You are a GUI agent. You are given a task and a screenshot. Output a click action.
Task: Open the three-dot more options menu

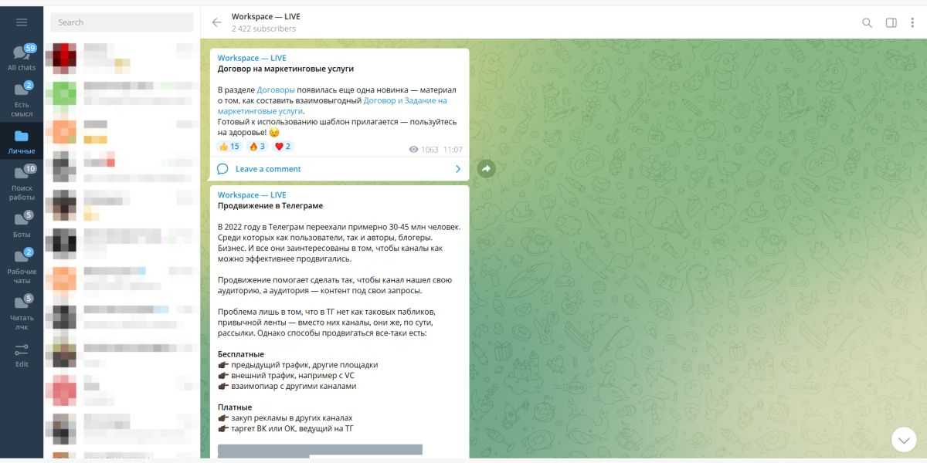(x=915, y=22)
